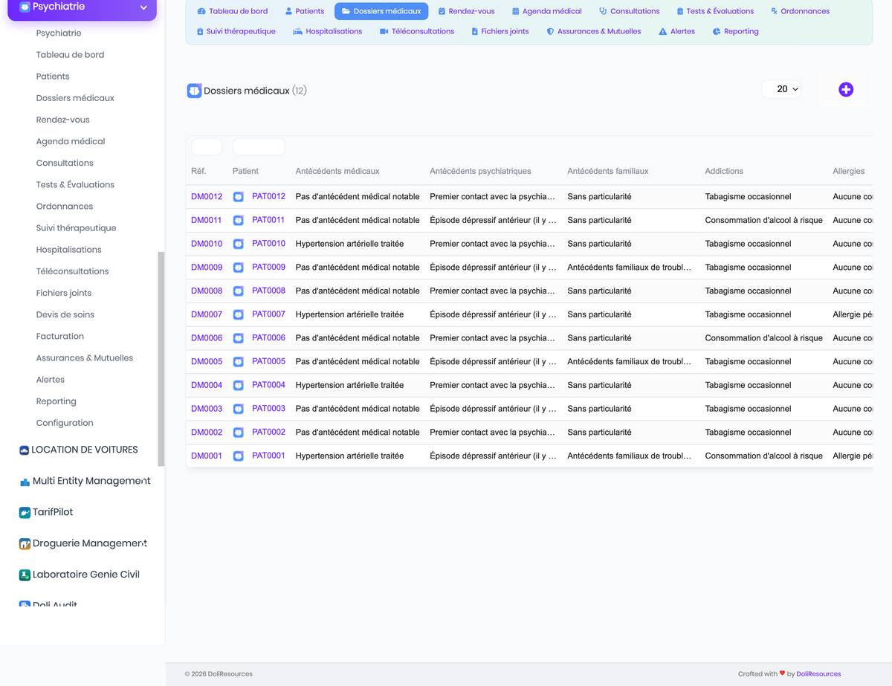Click the patient icon next to PAT0004
Screen dimensions: 892x686
pos(239,386)
